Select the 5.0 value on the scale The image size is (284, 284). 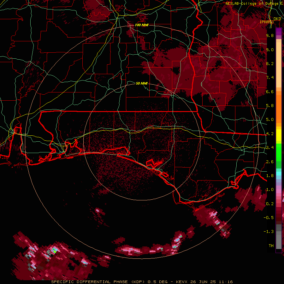click(x=270, y=120)
